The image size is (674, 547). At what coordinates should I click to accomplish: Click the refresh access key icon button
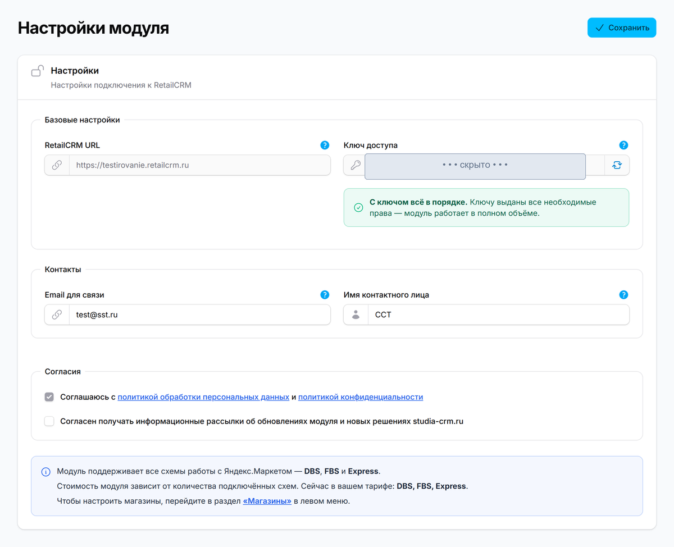pyautogui.click(x=617, y=165)
